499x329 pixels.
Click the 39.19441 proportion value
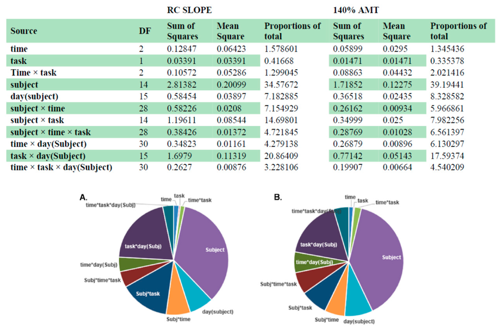click(446, 85)
